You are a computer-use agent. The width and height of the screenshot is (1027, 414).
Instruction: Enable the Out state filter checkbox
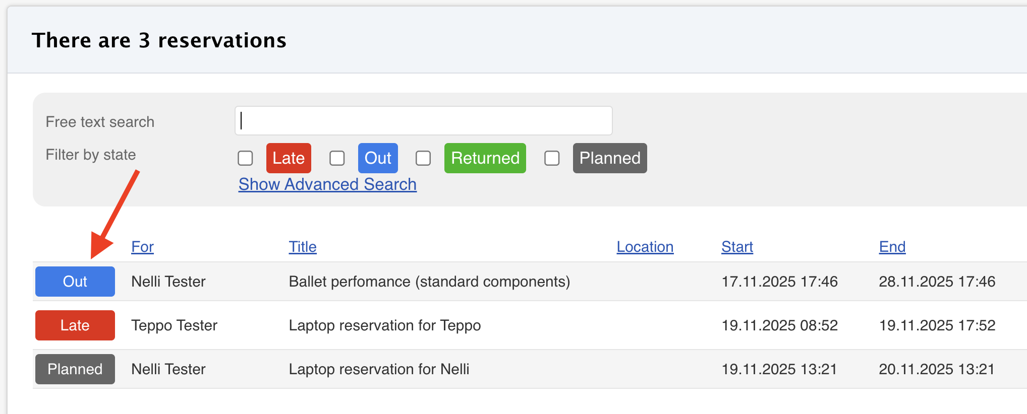[337, 158]
